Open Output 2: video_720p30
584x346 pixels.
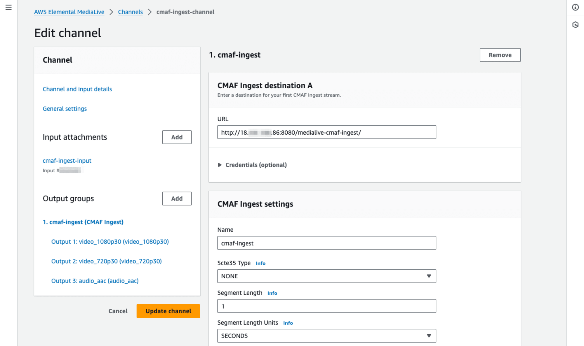(x=107, y=261)
